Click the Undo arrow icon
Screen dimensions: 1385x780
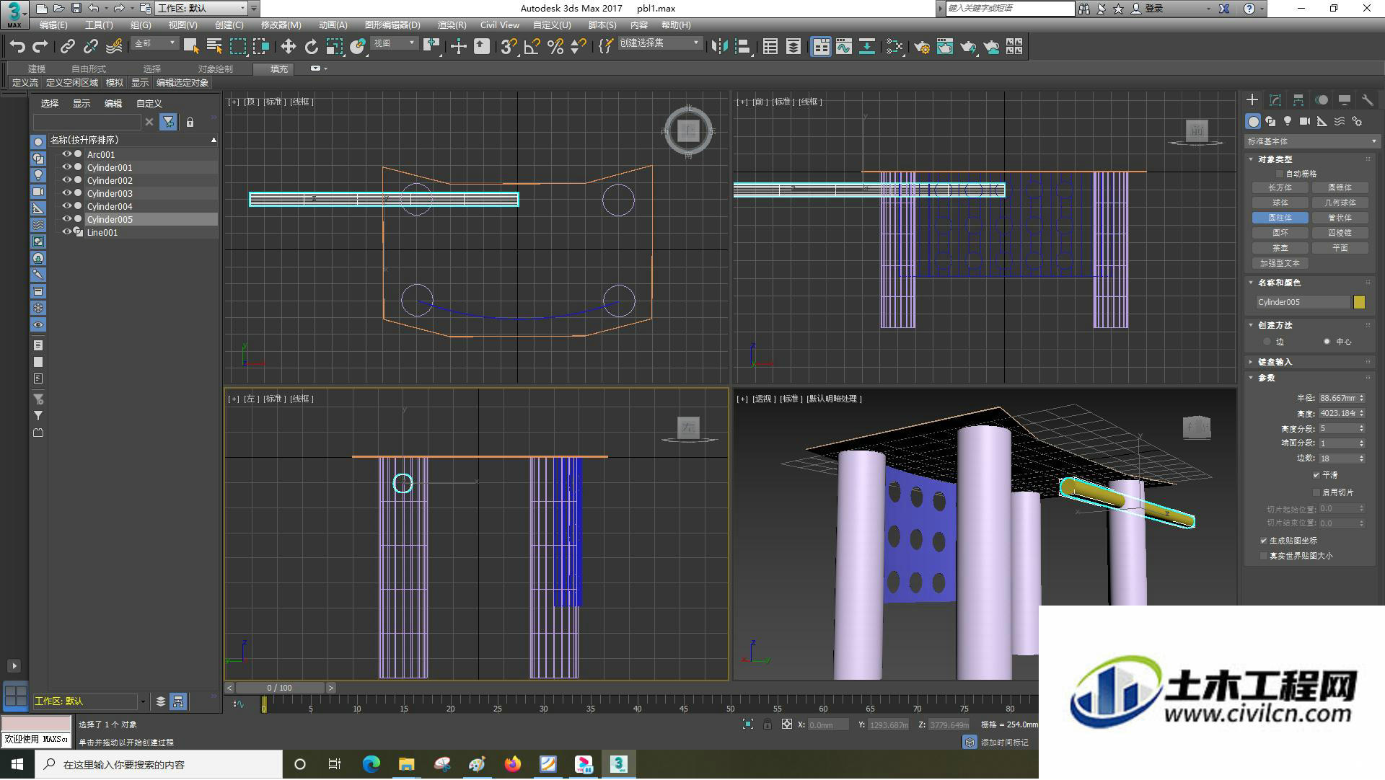(x=17, y=47)
